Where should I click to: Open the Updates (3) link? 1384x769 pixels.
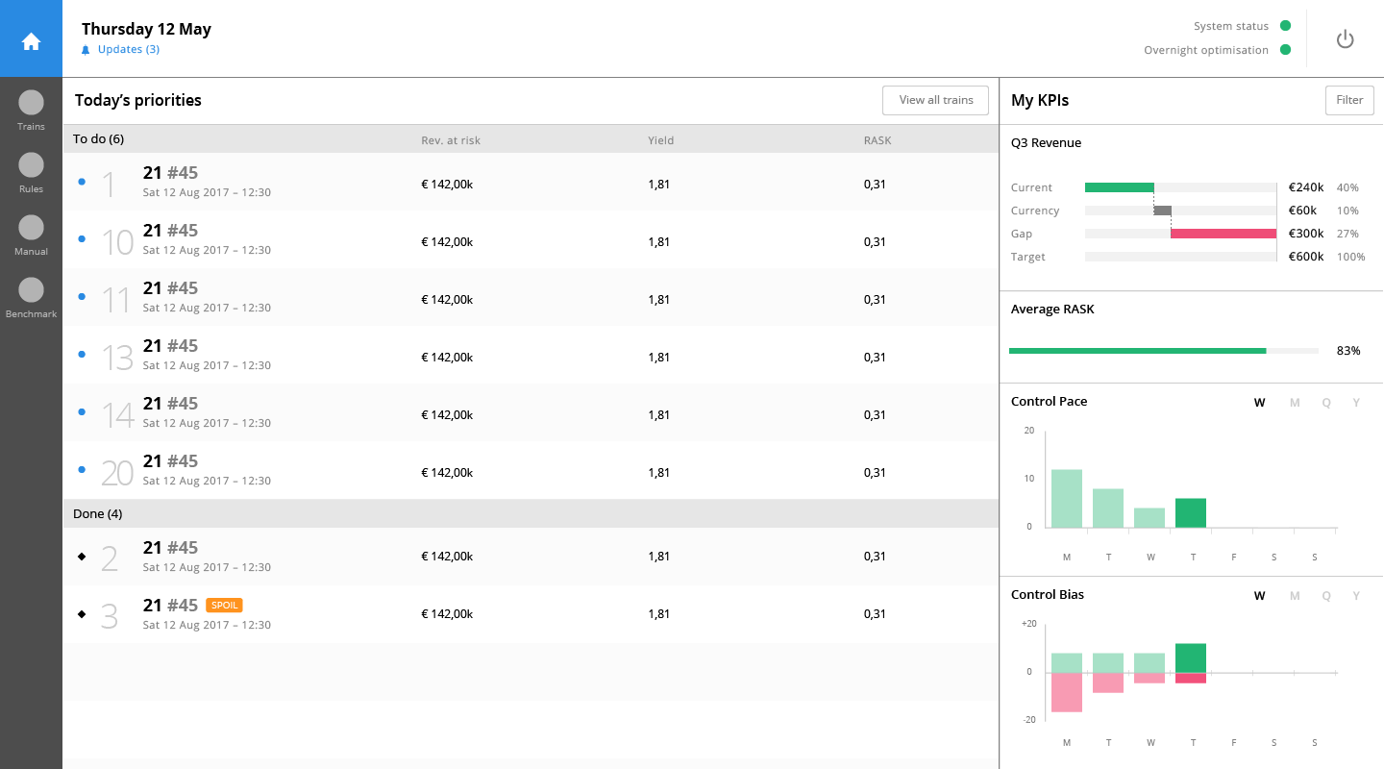point(129,49)
